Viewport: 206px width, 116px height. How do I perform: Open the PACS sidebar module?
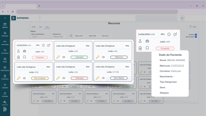(5, 60)
